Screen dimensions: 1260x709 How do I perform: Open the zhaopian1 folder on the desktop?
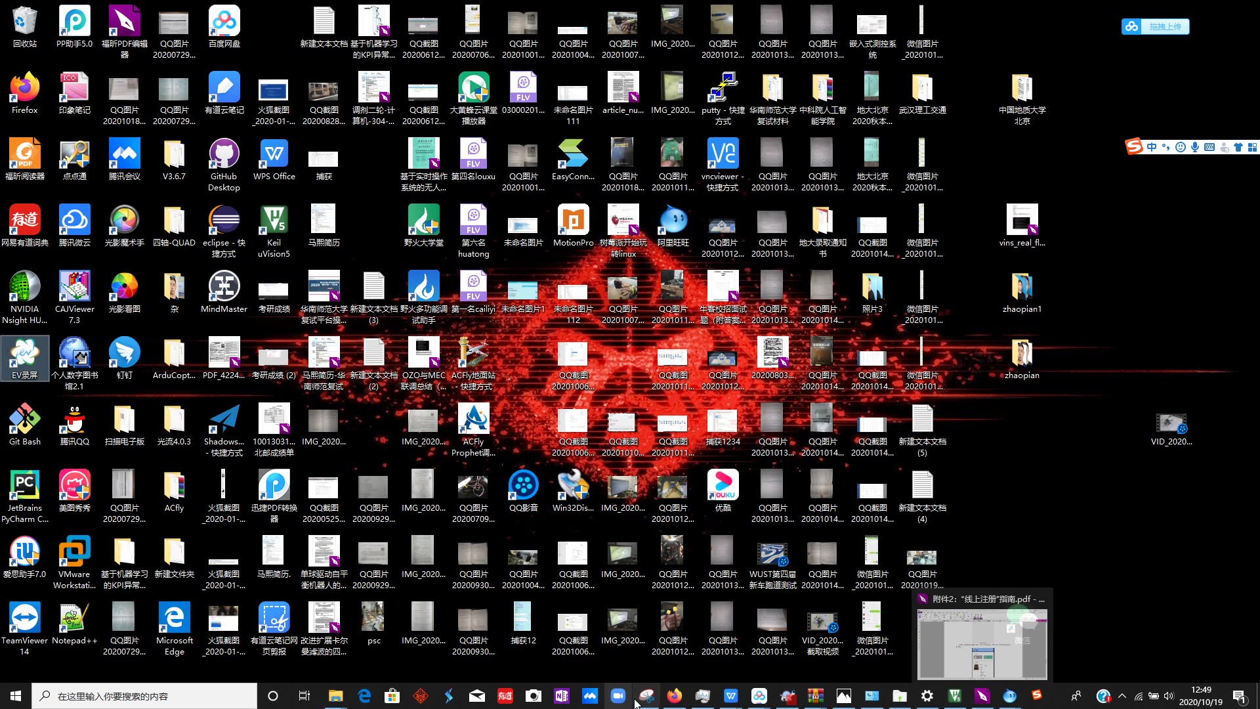click(x=1022, y=291)
